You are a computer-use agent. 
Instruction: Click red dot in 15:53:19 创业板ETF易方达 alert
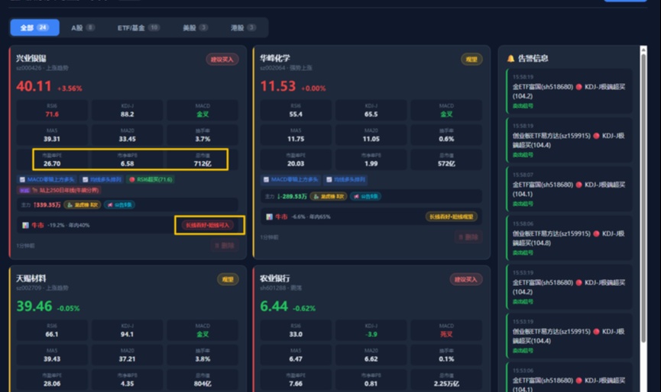(x=596, y=332)
